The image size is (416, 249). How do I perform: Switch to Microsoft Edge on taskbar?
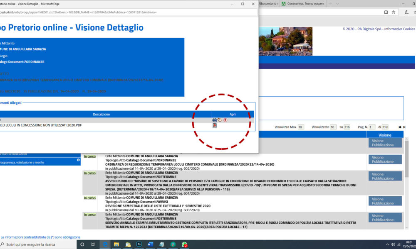(x=105, y=244)
